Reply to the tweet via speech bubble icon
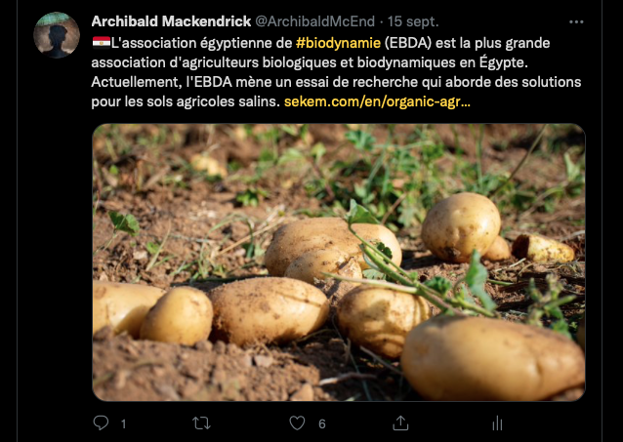Viewport: 623px width, 442px height. click(101, 422)
